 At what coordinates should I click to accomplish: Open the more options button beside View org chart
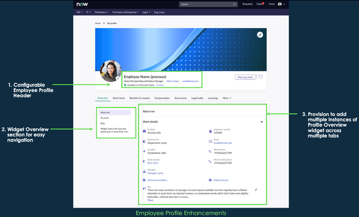pos(259,77)
